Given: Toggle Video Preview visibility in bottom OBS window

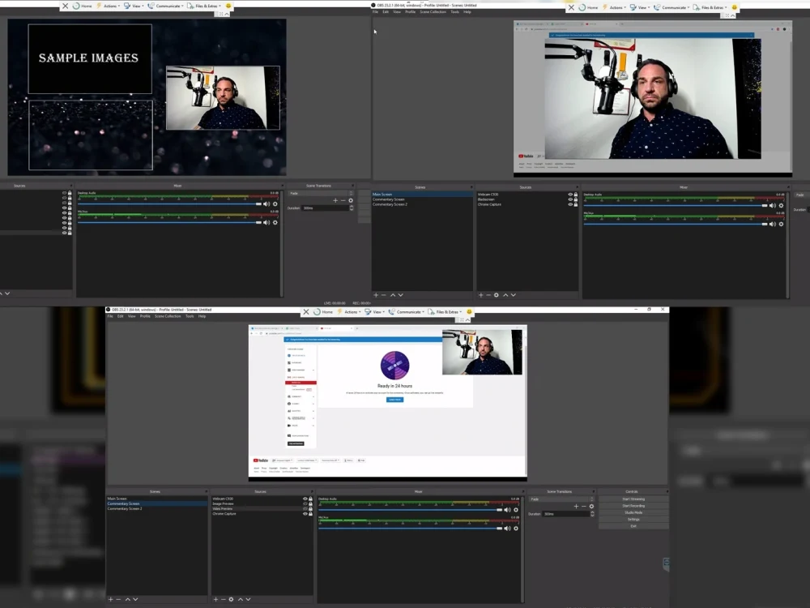Looking at the screenshot, I should 305,509.
